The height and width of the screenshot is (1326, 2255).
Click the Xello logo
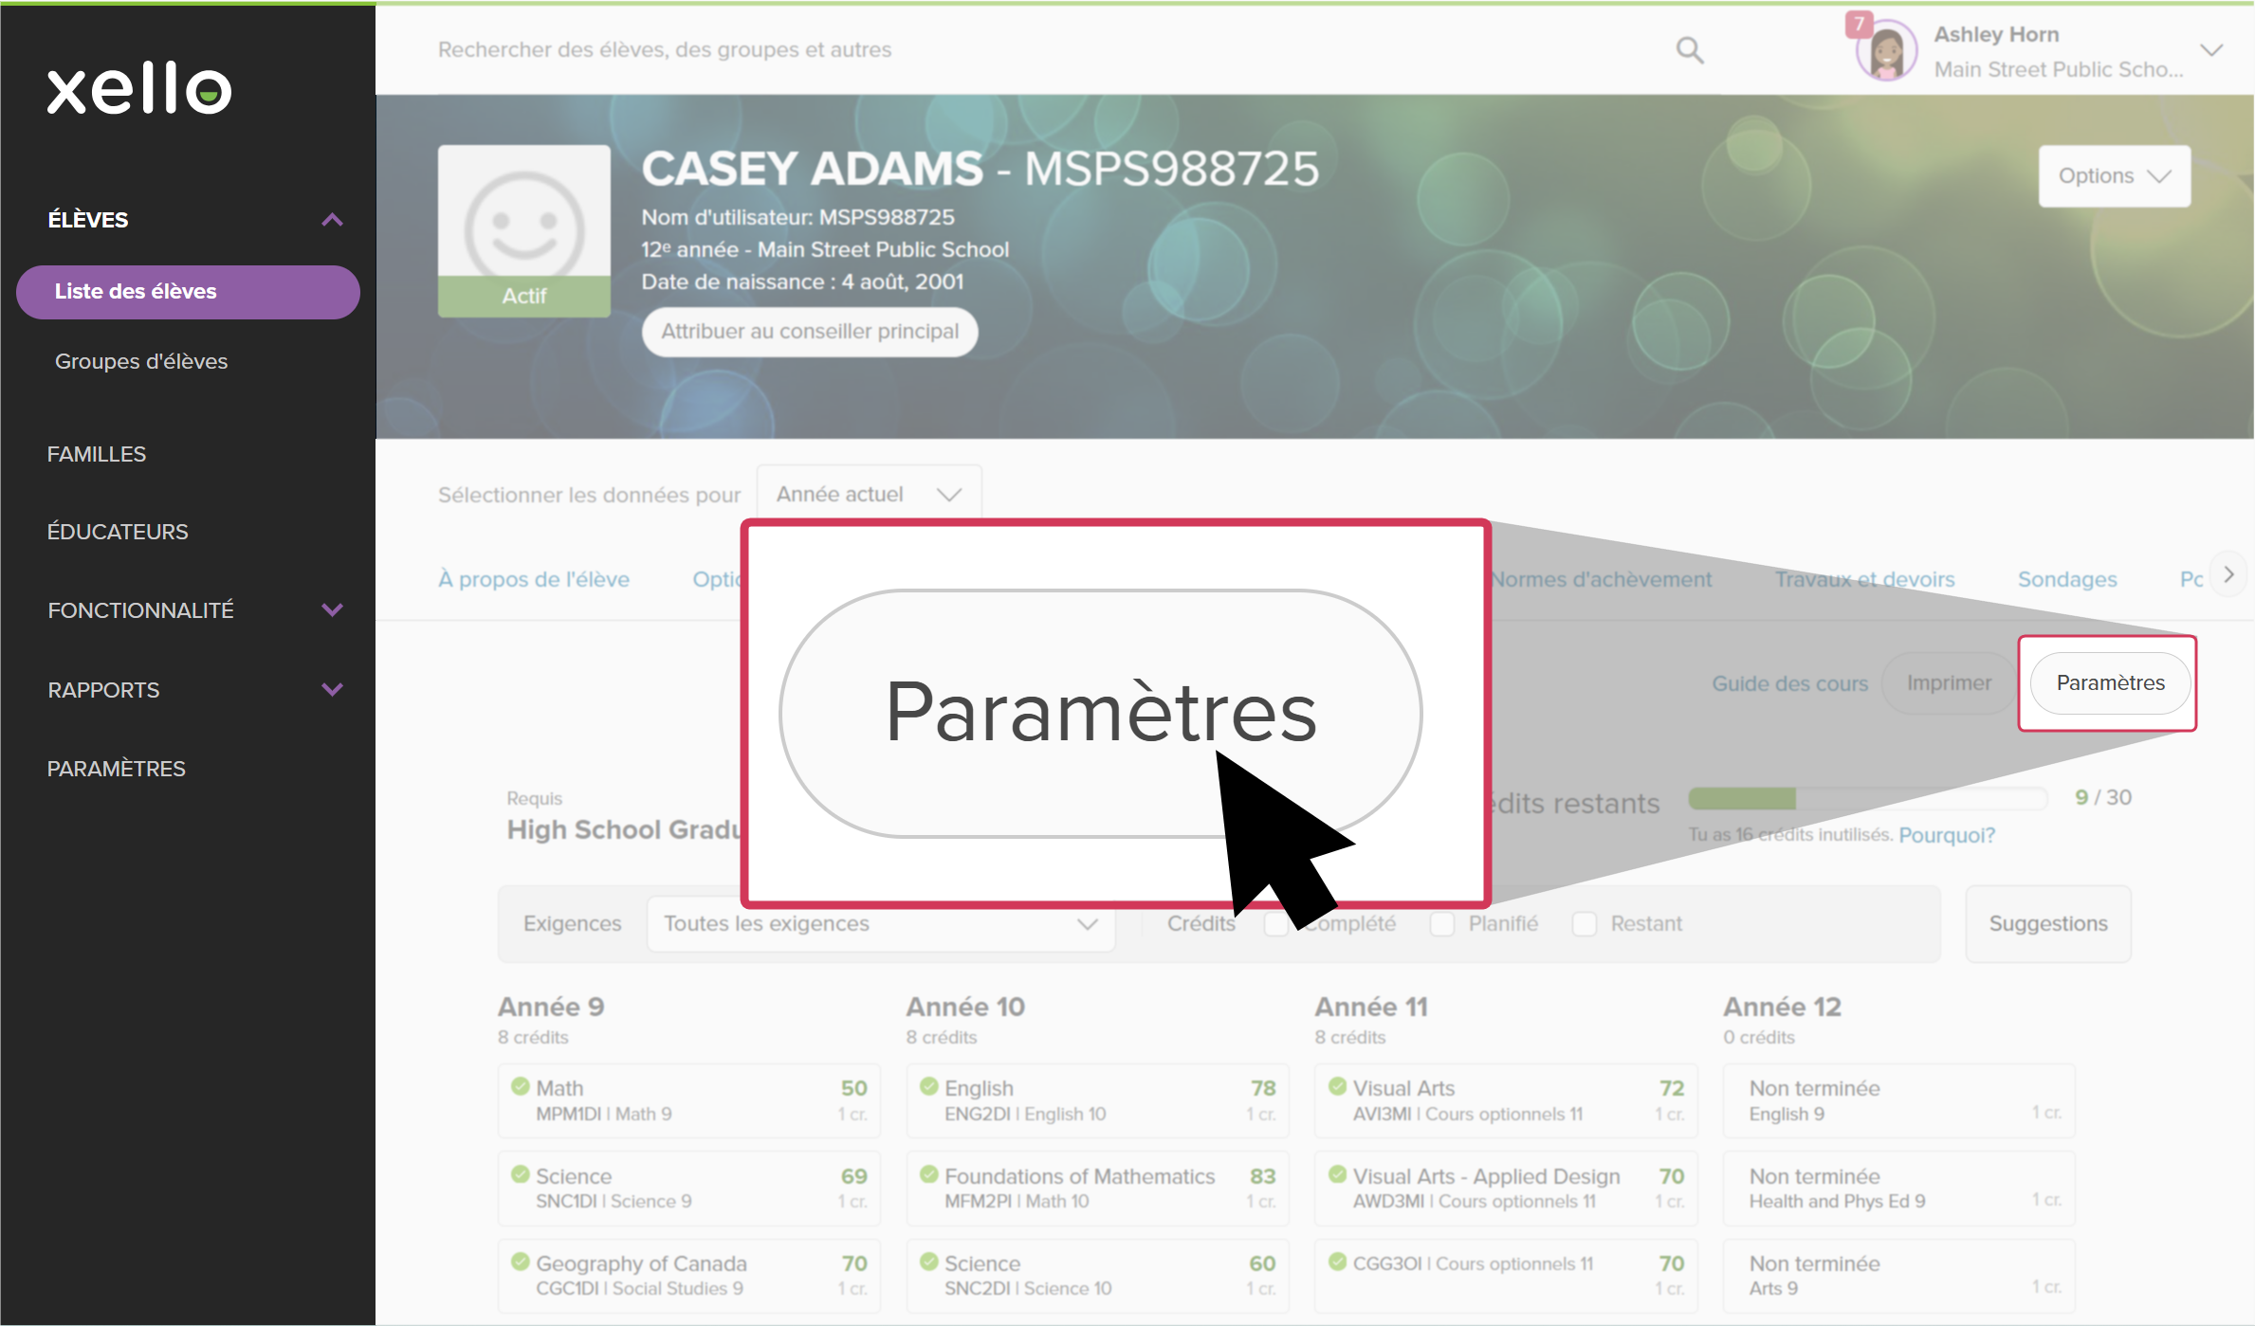(x=139, y=89)
